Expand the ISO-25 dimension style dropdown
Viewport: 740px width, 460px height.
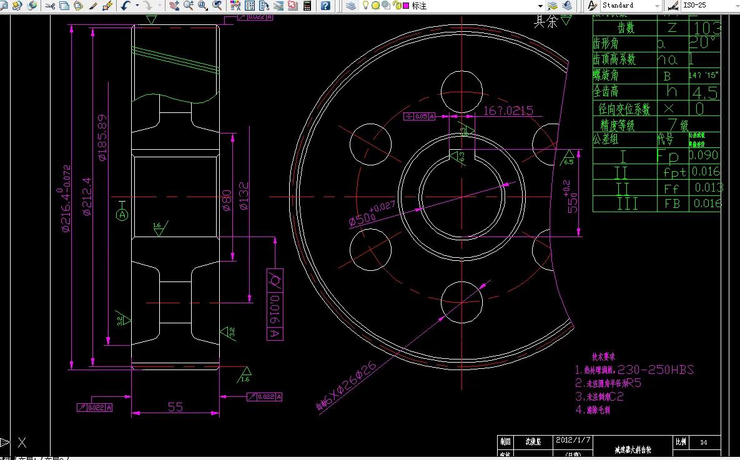tap(736, 6)
